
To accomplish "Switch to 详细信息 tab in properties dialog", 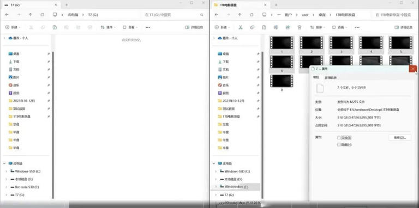I will (x=331, y=78).
